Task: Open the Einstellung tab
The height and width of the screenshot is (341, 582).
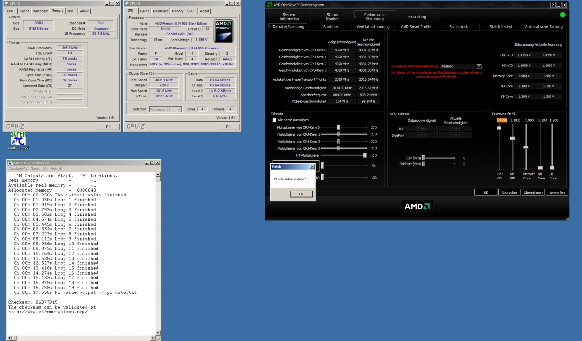Action: coord(417,16)
